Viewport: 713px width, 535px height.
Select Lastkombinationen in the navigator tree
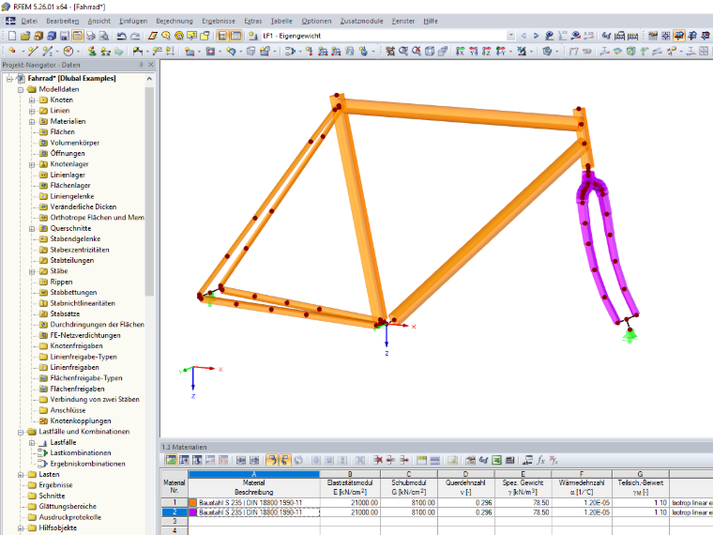tap(81, 452)
